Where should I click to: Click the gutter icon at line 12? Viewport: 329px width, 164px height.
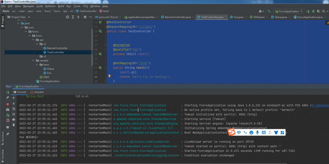click(100, 22)
